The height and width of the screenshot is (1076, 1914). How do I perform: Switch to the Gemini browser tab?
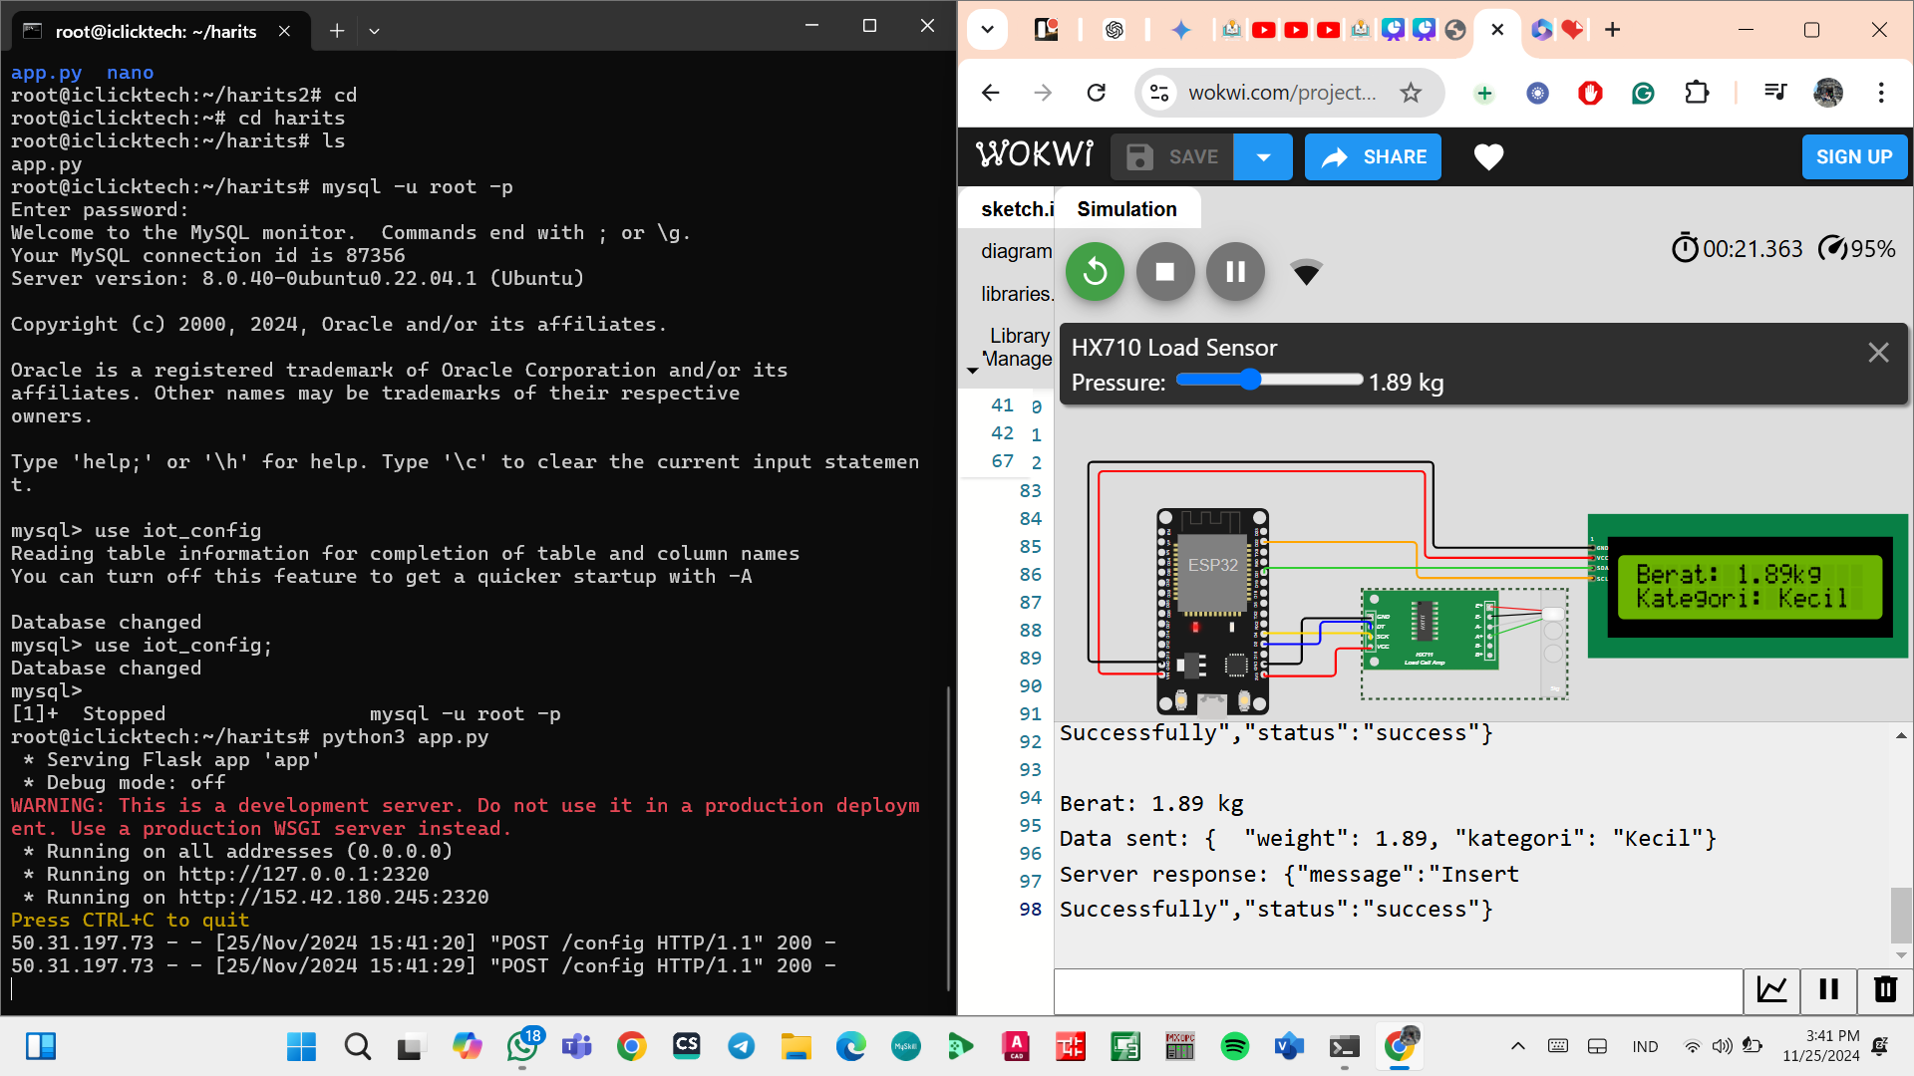[1181, 30]
